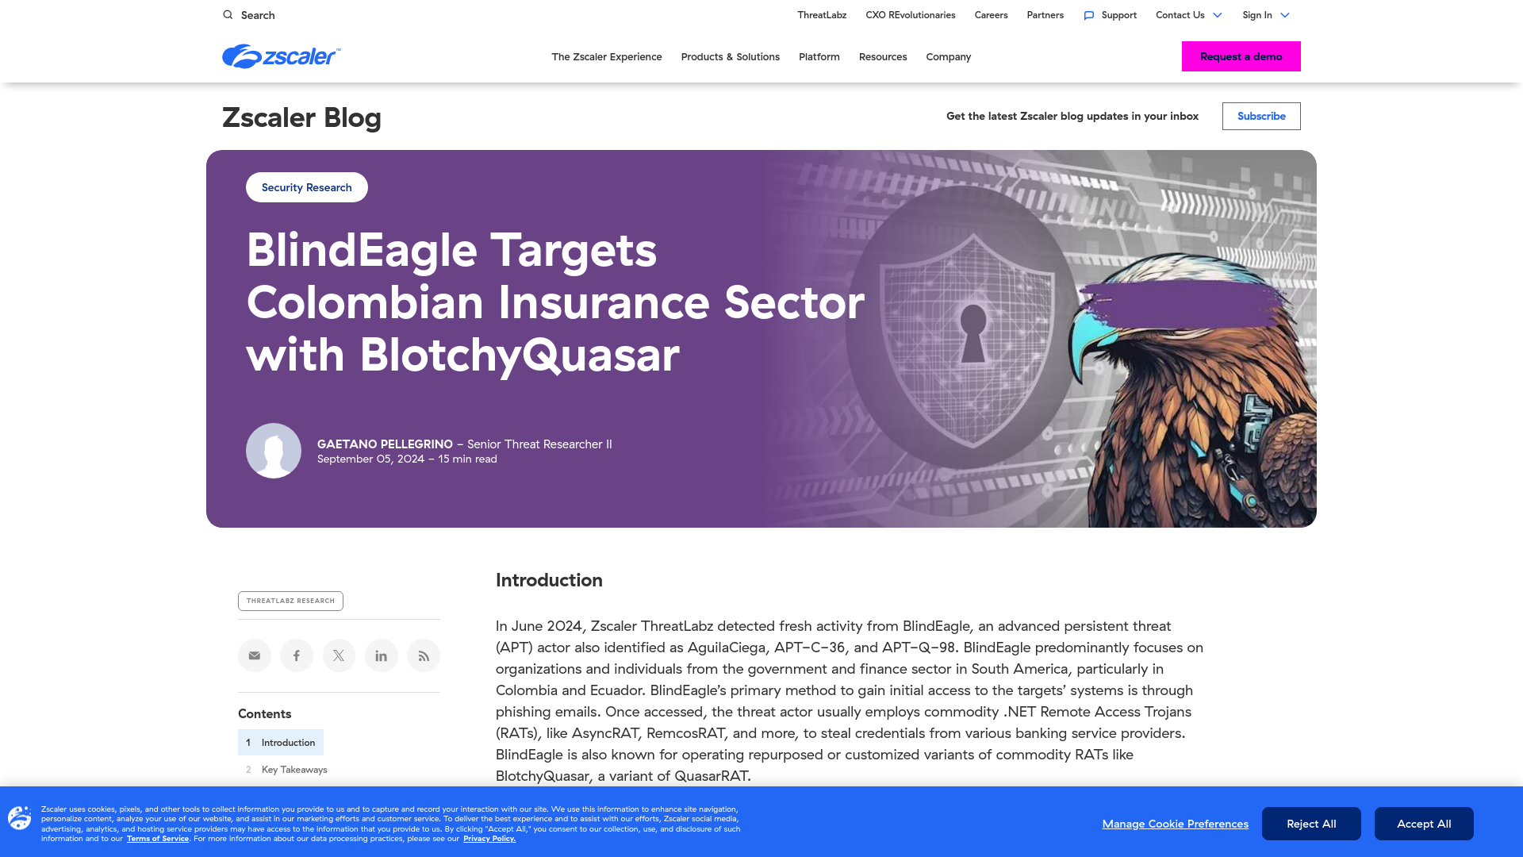Select the Security Research tag
This screenshot has width=1523, height=857.
pos(306,186)
